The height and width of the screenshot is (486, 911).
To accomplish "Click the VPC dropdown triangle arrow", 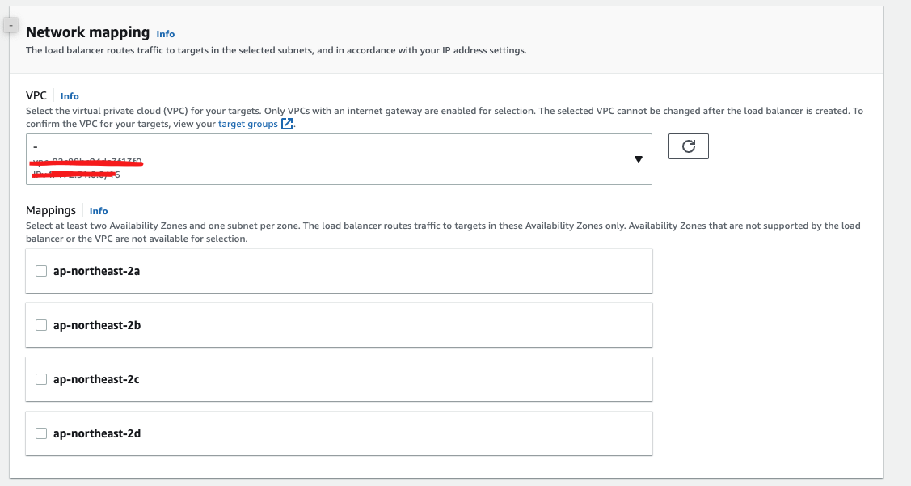I will (x=638, y=159).
